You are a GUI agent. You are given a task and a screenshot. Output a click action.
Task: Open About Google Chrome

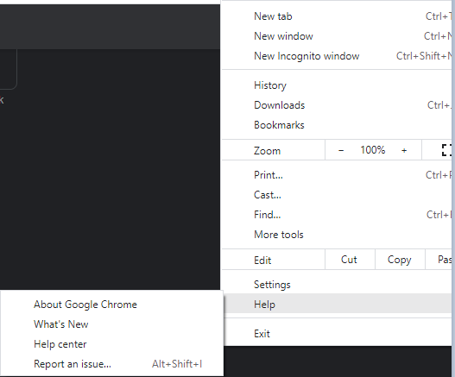pyautogui.click(x=111, y=305)
